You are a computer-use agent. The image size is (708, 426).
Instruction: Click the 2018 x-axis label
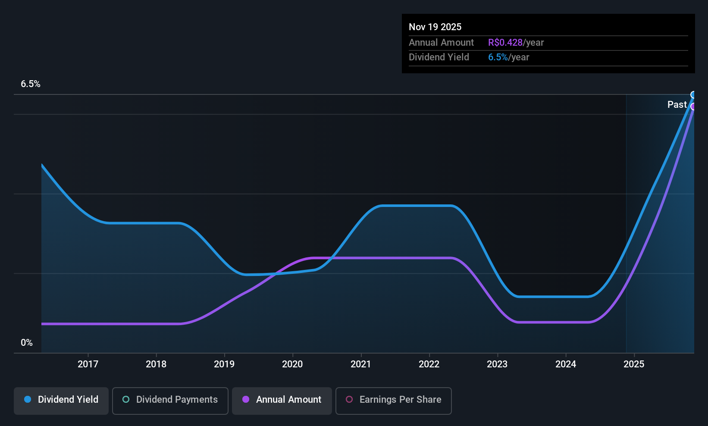coord(156,364)
